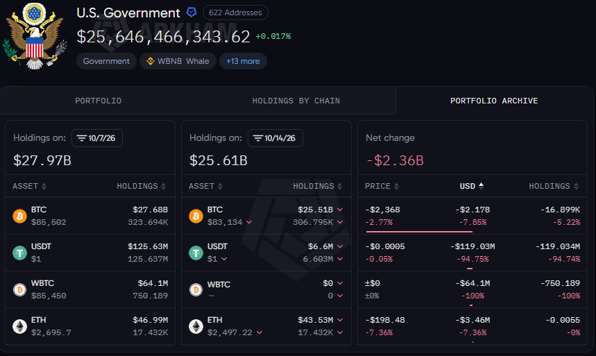Sort 10/7/26 panel by ASSET
This screenshot has width=596, height=356.
pos(29,186)
